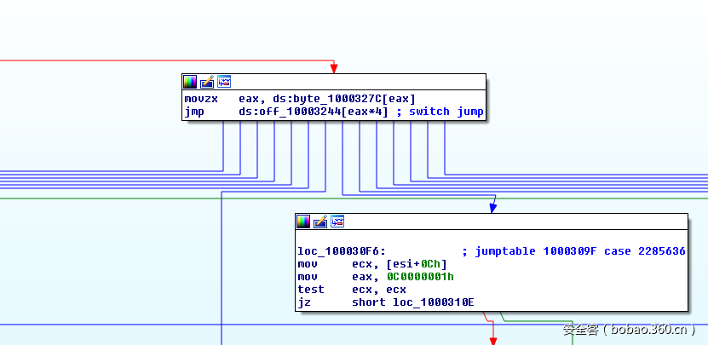Select the 'test' instruction mnemonic
Screen dimensions: 708x345
pyautogui.click(x=311, y=290)
